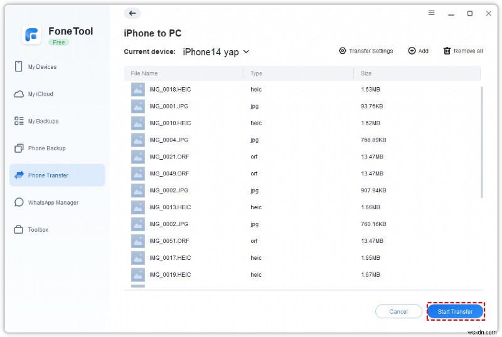The width and height of the screenshot is (502, 337).
Task: Select file name IMG_0004.JPG
Action: coord(169,140)
